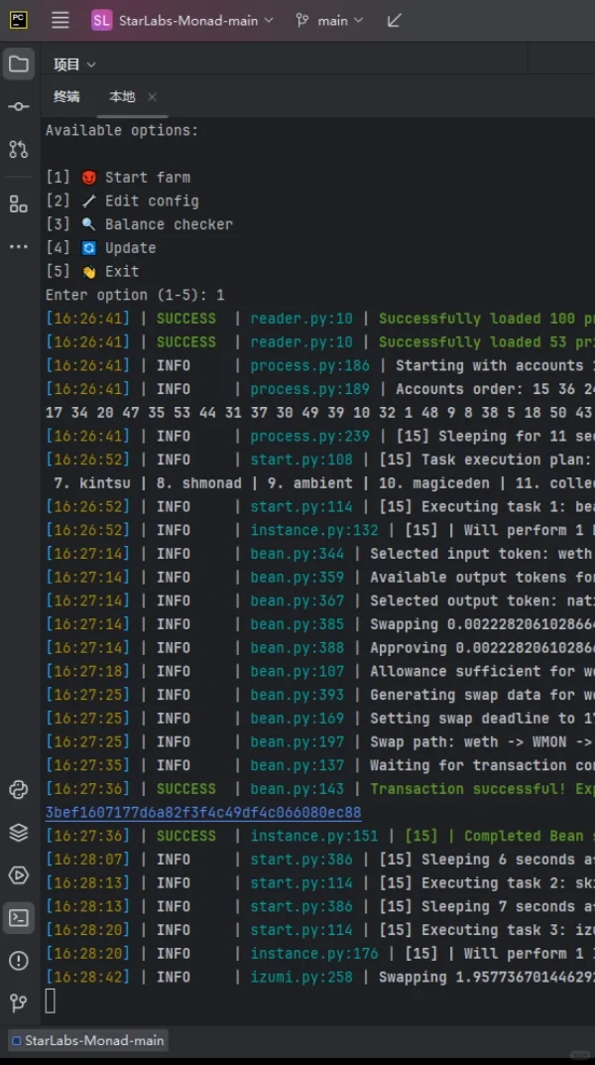The image size is (595, 1065).
Task: Open process.py:239 source link
Action: tap(310, 436)
